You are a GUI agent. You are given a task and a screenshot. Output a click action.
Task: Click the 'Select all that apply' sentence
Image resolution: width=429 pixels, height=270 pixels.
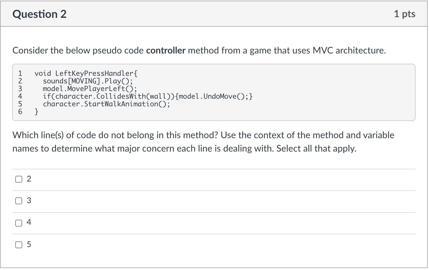tap(316, 149)
